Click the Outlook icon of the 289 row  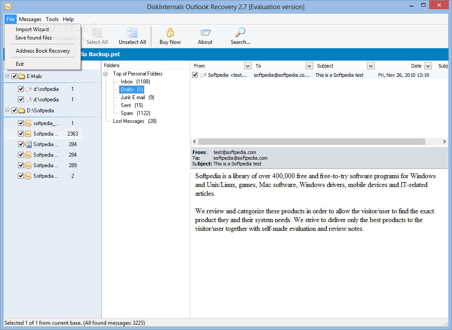28,165
